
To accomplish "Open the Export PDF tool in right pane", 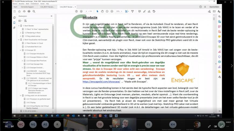I will tap(219, 21).
